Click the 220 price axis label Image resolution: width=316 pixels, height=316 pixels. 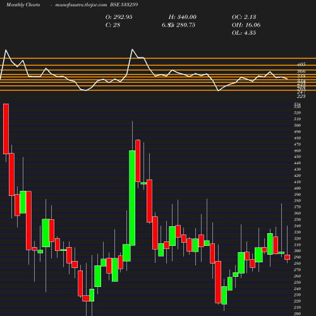point(297,301)
